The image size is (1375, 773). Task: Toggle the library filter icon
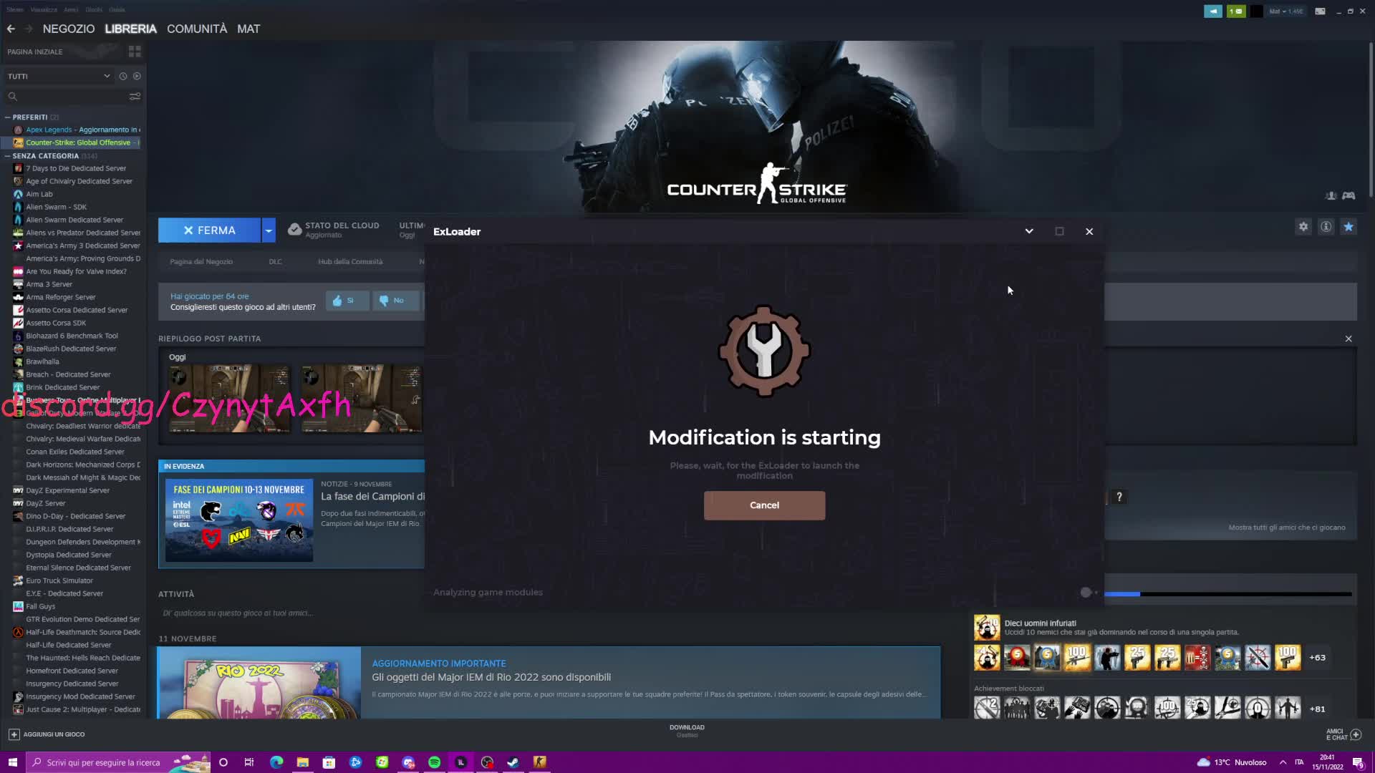pos(135,96)
